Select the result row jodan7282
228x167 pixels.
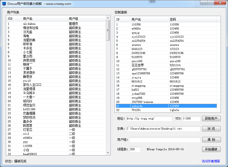[x=166, y=94]
